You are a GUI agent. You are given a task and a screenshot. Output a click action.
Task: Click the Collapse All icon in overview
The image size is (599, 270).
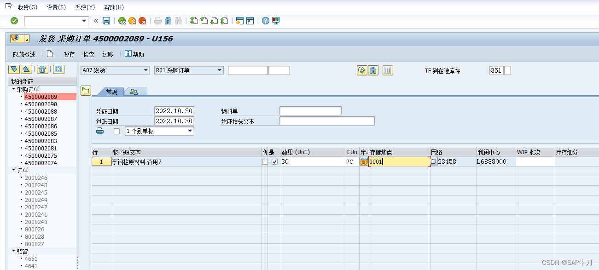coord(27,69)
